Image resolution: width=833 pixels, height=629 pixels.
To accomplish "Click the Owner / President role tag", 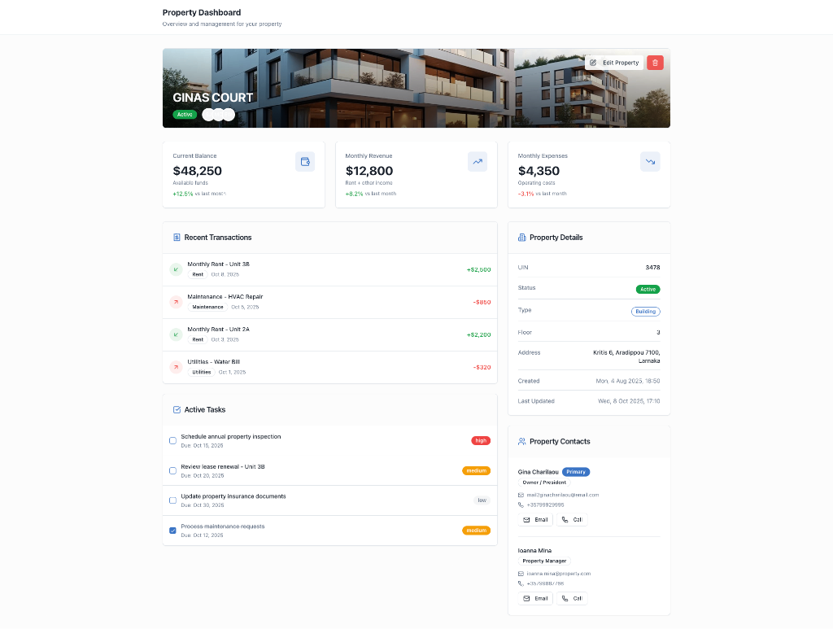I will (544, 483).
